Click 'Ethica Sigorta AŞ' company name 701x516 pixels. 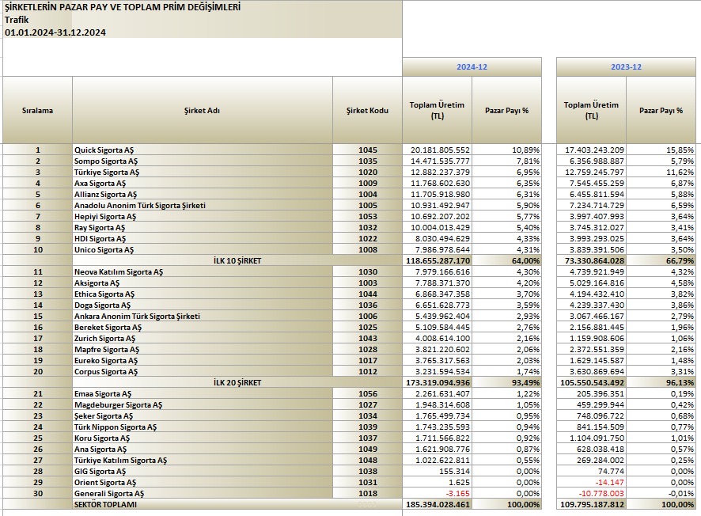202,294
